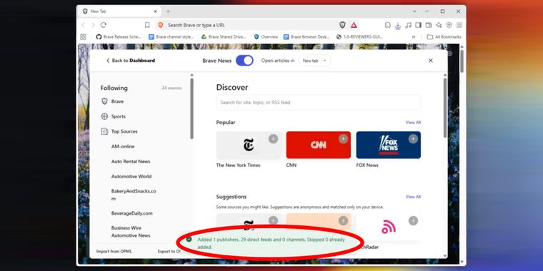
Task: Add the first suggestion card with plus
Action: (x=273, y=220)
